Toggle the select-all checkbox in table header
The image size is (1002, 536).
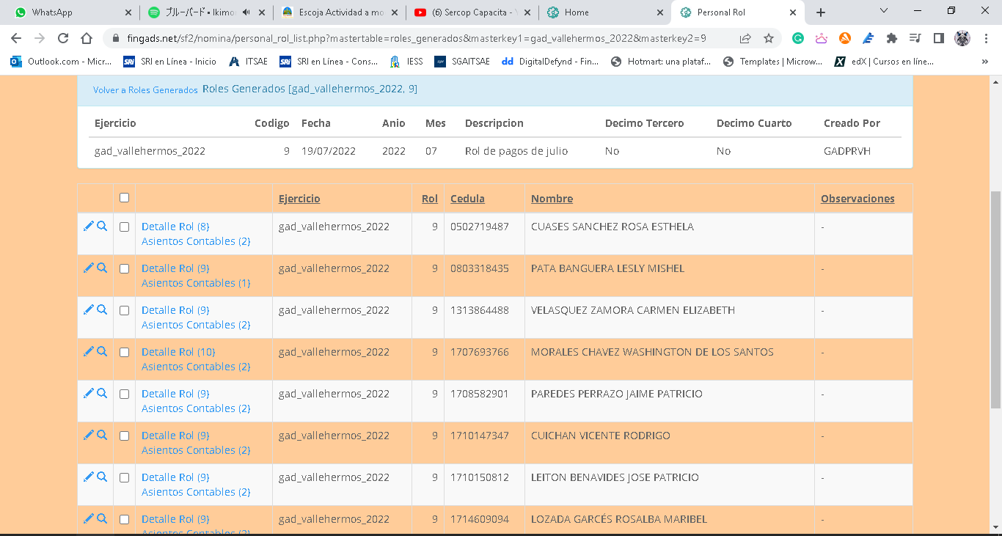pyautogui.click(x=124, y=198)
